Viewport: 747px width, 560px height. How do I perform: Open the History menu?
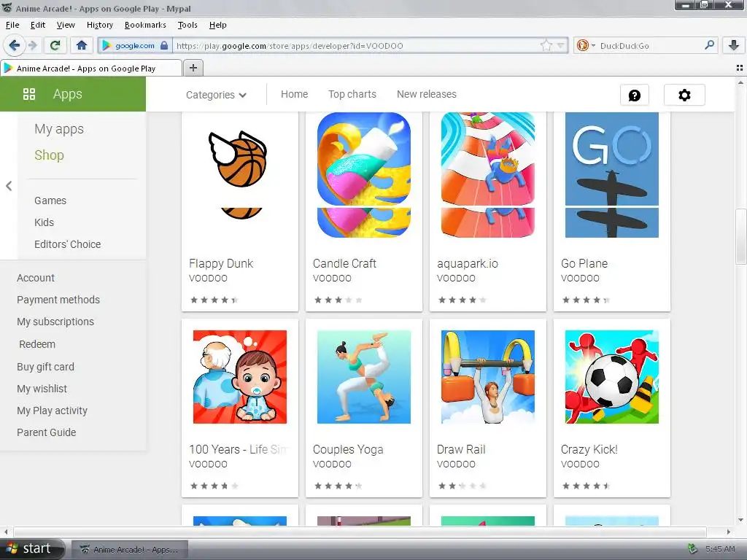pyautogui.click(x=99, y=25)
